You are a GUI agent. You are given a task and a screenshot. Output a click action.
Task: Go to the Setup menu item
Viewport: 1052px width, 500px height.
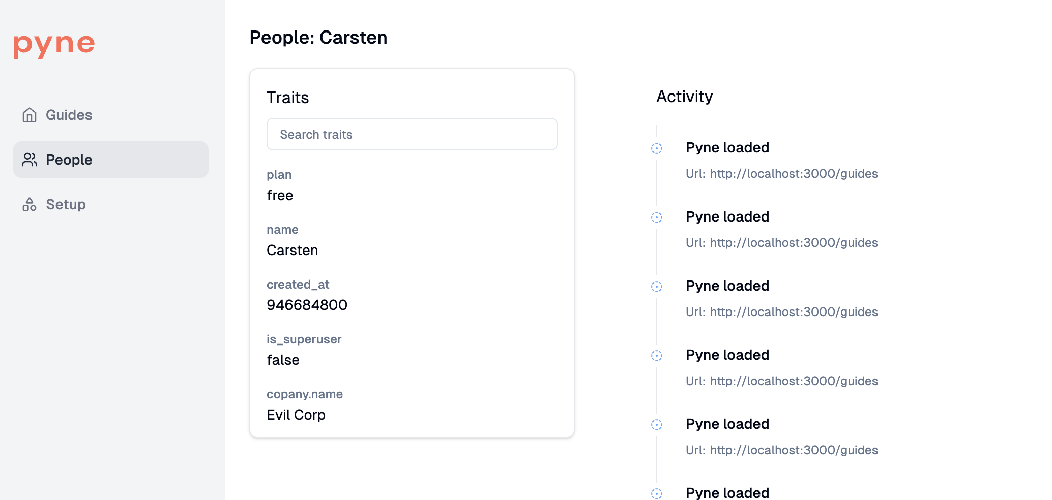point(66,205)
